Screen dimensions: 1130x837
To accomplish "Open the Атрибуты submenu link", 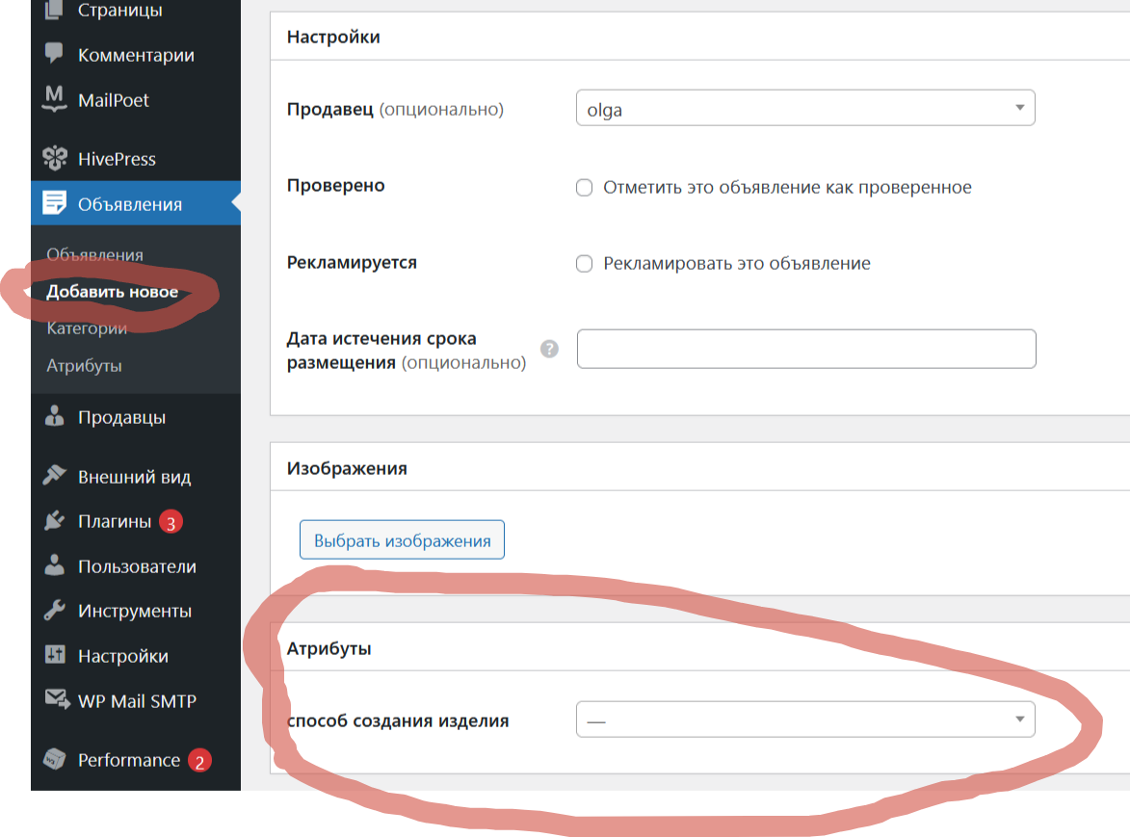I will (x=85, y=365).
